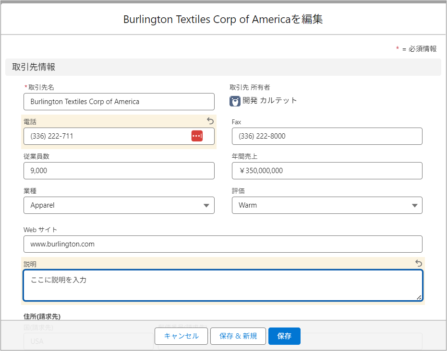This screenshot has width=447, height=351.
Task: Edit the 年間売上 annual revenue field
Action: tap(326, 171)
